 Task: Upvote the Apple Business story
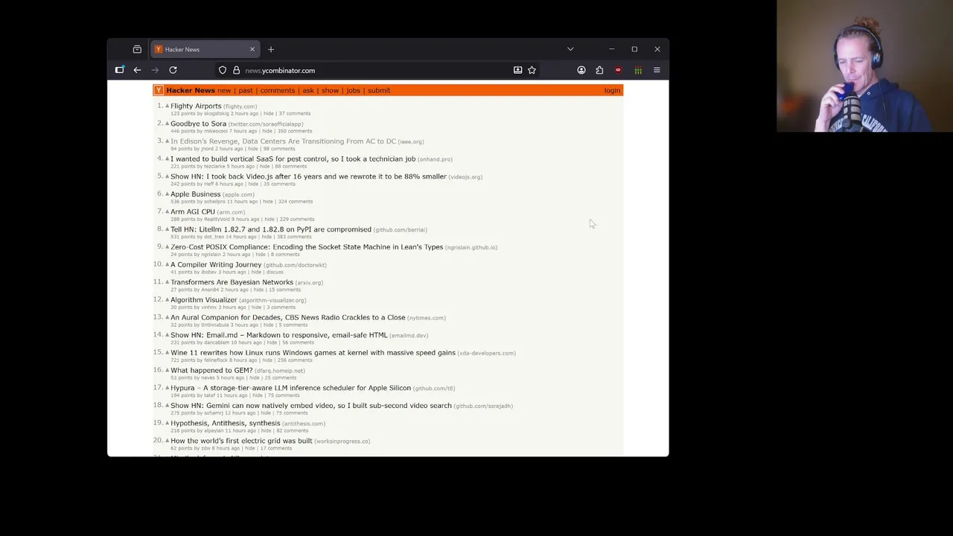[167, 194]
